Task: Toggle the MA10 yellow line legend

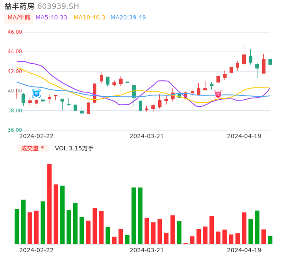Action: coord(89,18)
